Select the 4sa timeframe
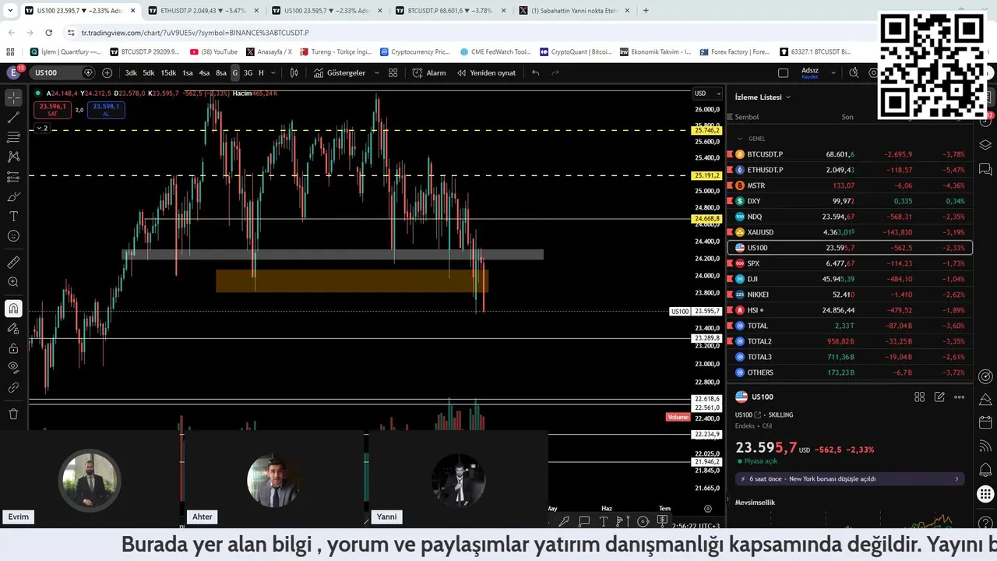The image size is (997, 561). pyautogui.click(x=204, y=72)
